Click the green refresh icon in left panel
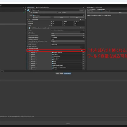127x127 pixels. [x=24, y=12]
